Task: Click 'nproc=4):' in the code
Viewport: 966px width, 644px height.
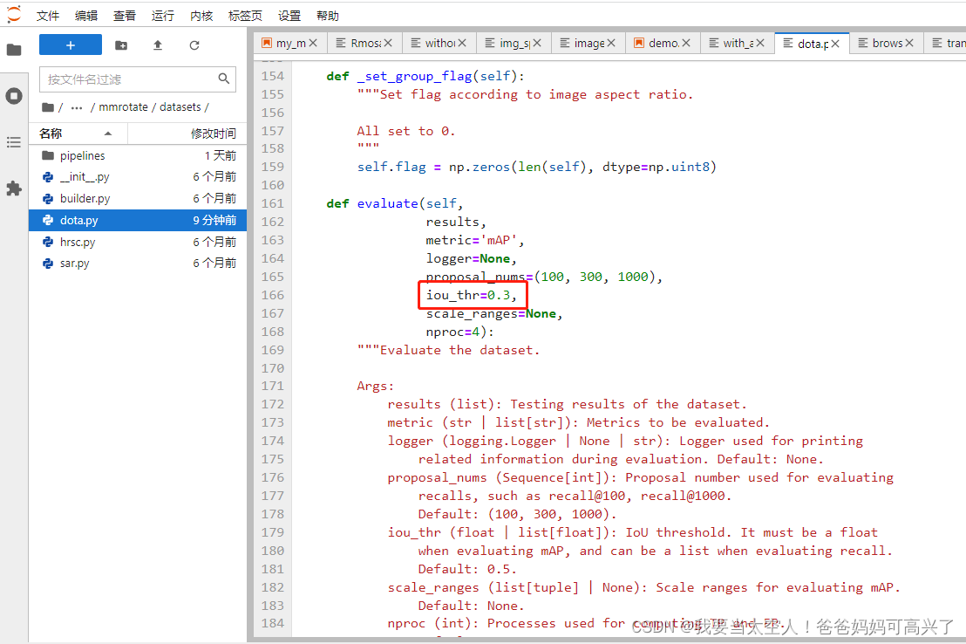Action: 459,332
